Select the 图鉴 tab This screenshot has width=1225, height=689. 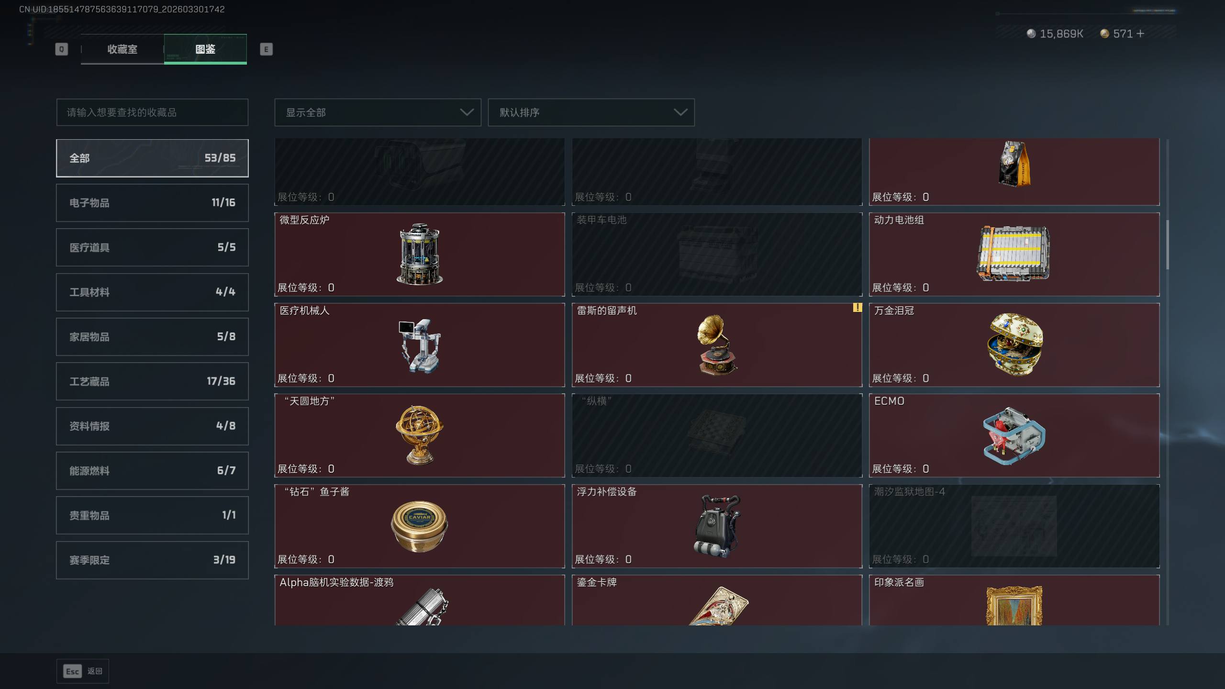pos(205,49)
